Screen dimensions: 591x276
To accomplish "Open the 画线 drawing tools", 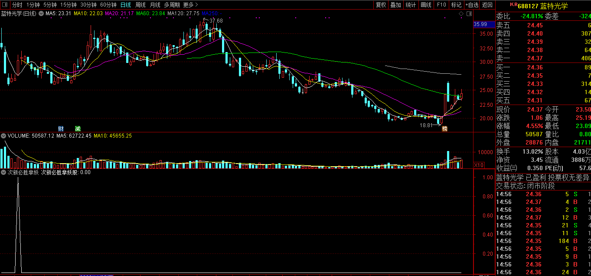I will point(426,5).
